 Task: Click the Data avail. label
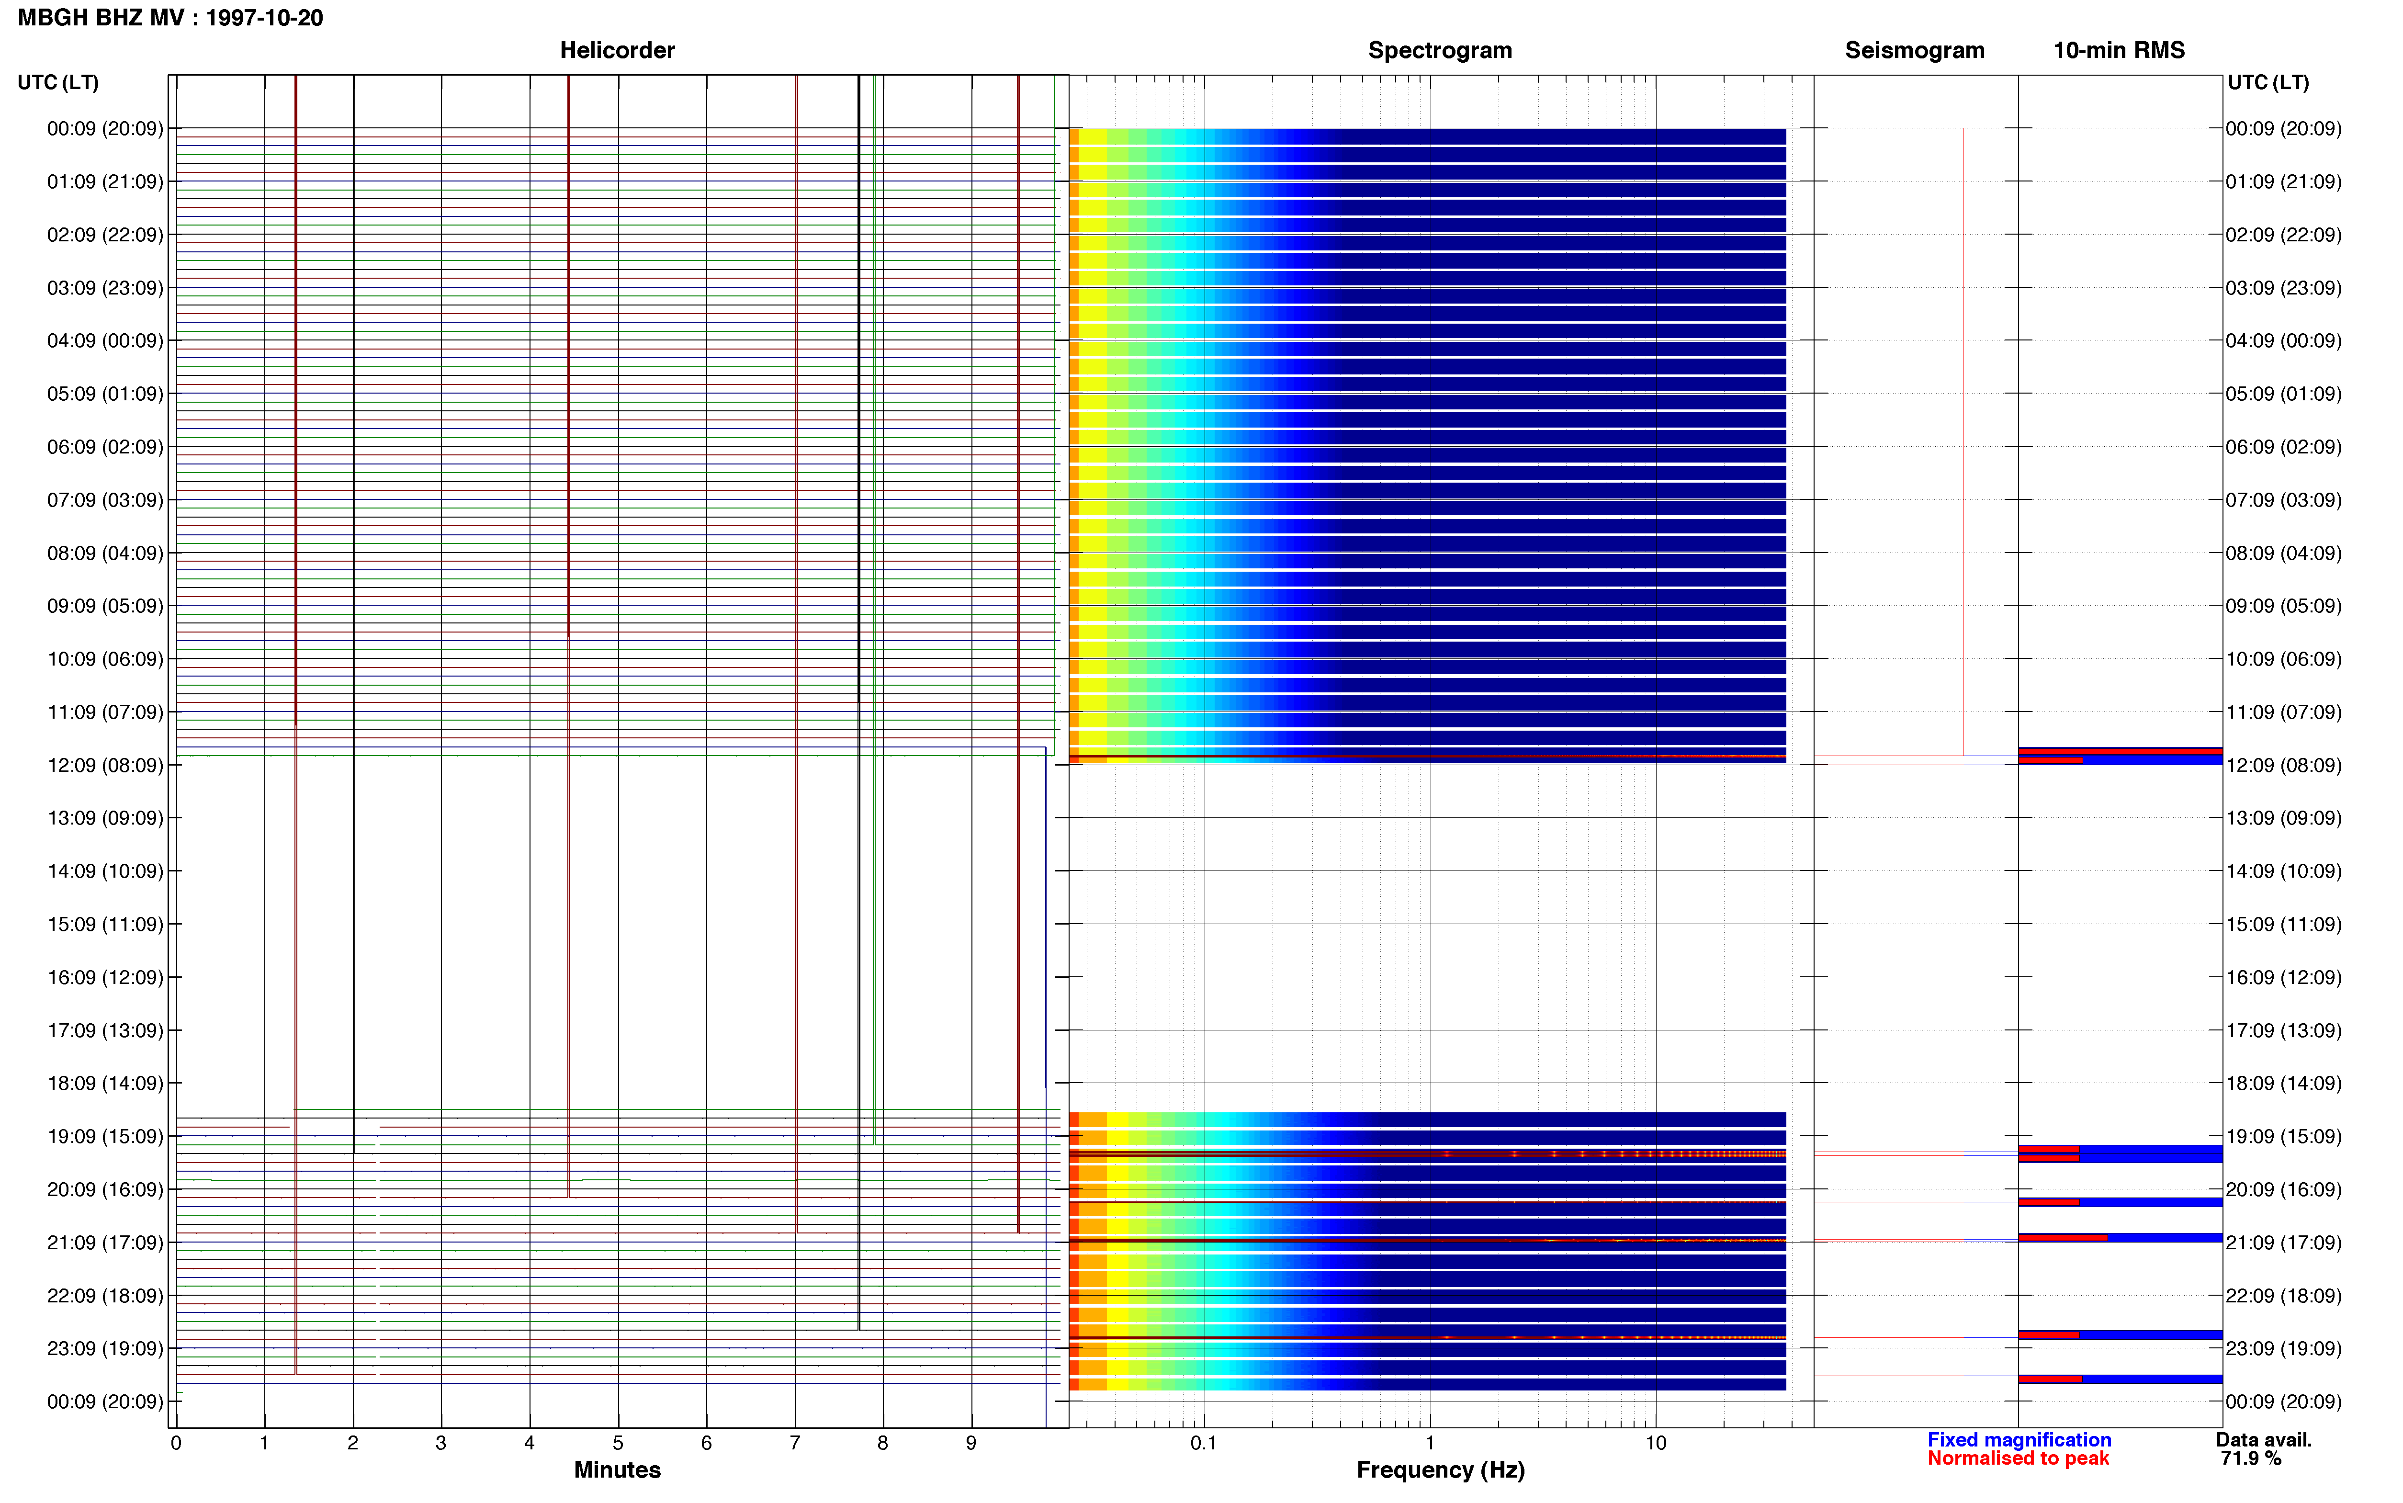pyautogui.click(x=2264, y=1440)
